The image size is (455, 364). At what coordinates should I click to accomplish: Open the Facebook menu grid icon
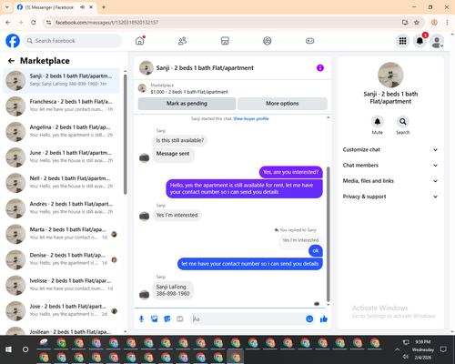point(402,41)
